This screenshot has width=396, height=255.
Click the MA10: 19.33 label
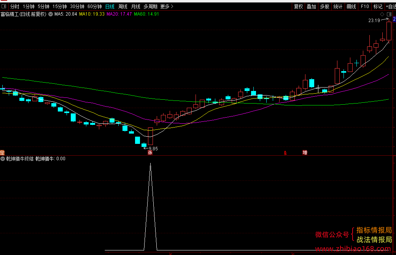click(92, 14)
